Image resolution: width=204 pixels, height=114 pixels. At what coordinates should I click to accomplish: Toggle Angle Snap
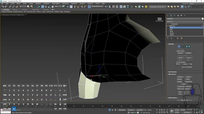pos(78,7)
